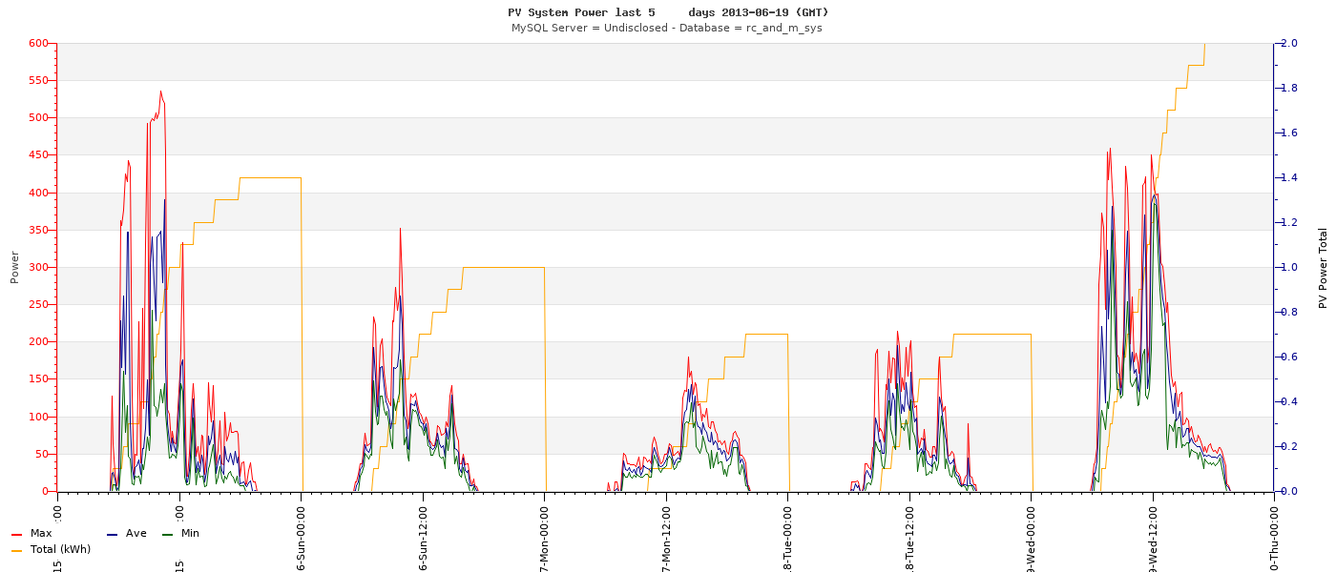This screenshot has height=572, width=1336.
Task: Click the "0.8" tick on the right axis
Action: (1288, 312)
